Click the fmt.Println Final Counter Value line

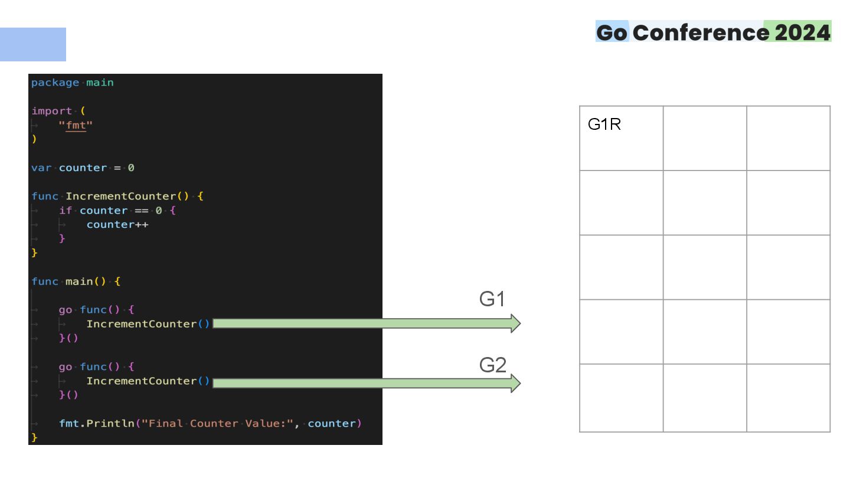point(210,423)
